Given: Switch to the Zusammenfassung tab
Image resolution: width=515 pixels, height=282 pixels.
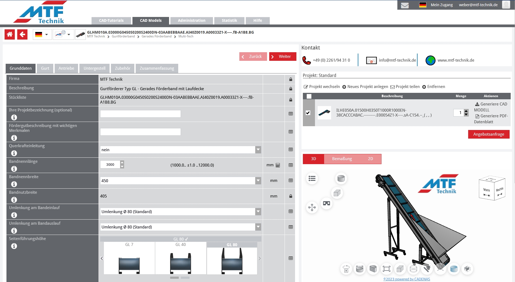Looking at the screenshot, I should pyautogui.click(x=157, y=68).
